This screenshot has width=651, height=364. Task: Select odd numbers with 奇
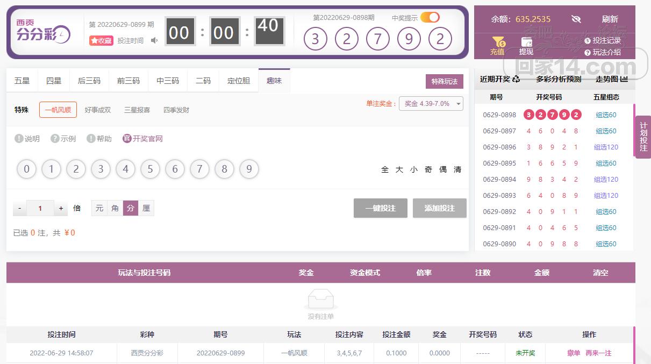tap(428, 169)
